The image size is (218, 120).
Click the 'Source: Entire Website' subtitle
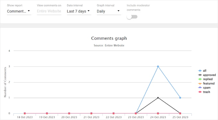pos(109,45)
